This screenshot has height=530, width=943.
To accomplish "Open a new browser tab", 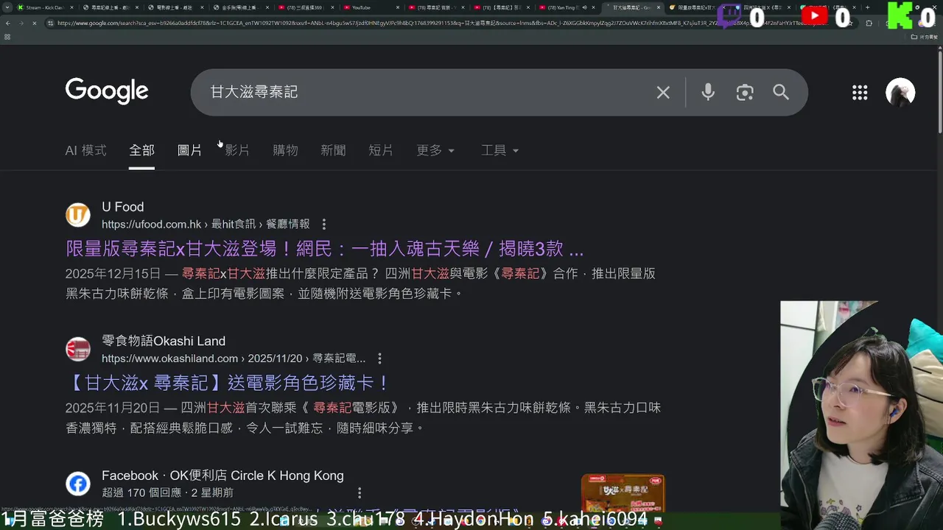I will [867, 7].
